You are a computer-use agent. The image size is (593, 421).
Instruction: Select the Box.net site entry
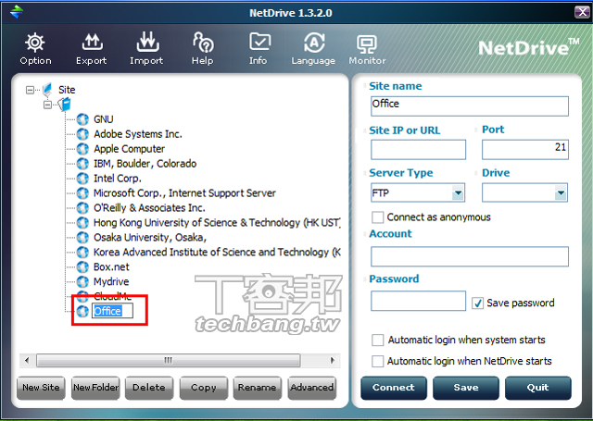pos(111,267)
